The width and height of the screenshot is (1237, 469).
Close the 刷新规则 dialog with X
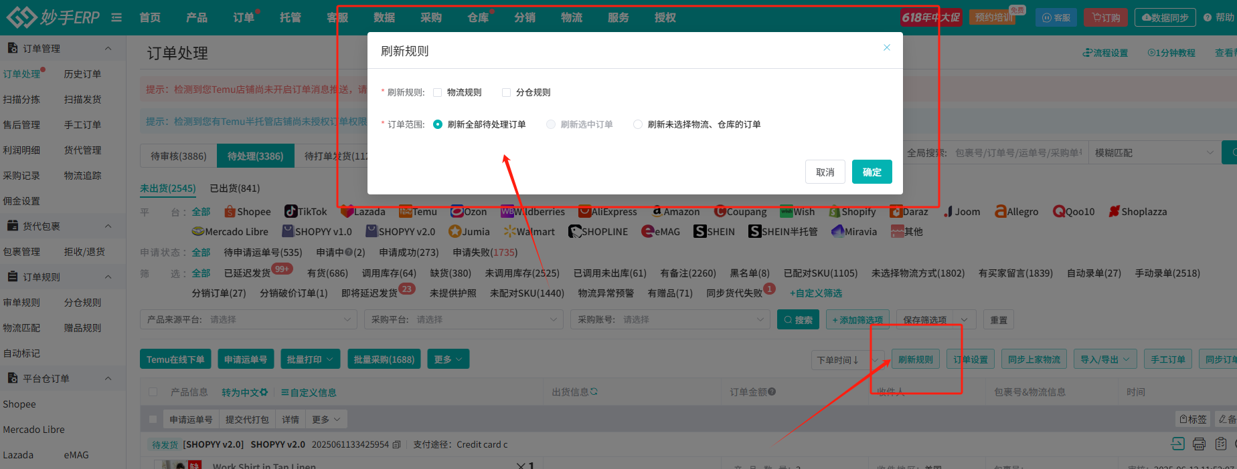click(887, 47)
